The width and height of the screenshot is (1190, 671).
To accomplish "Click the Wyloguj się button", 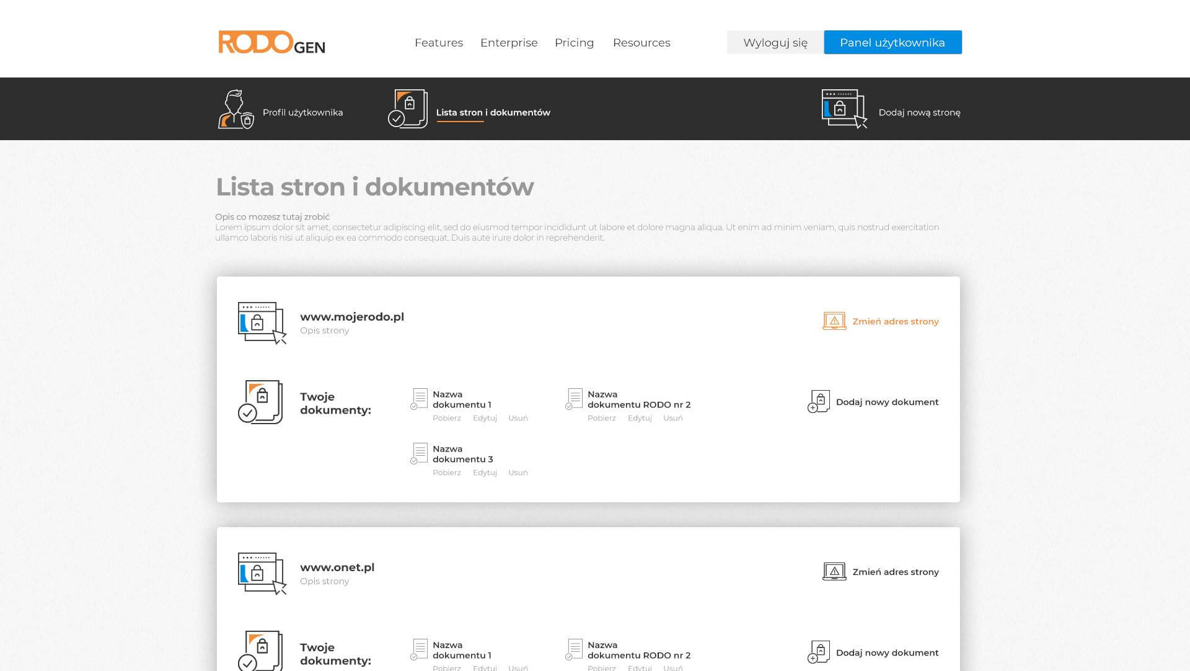I will click(775, 42).
